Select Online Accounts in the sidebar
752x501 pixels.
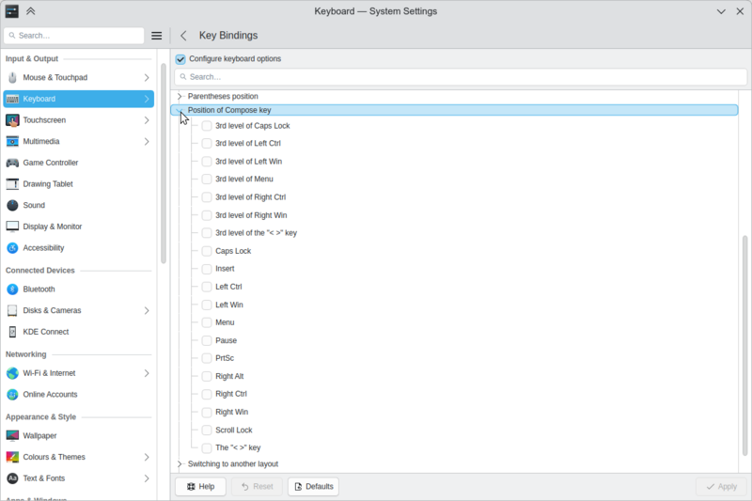(x=50, y=395)
